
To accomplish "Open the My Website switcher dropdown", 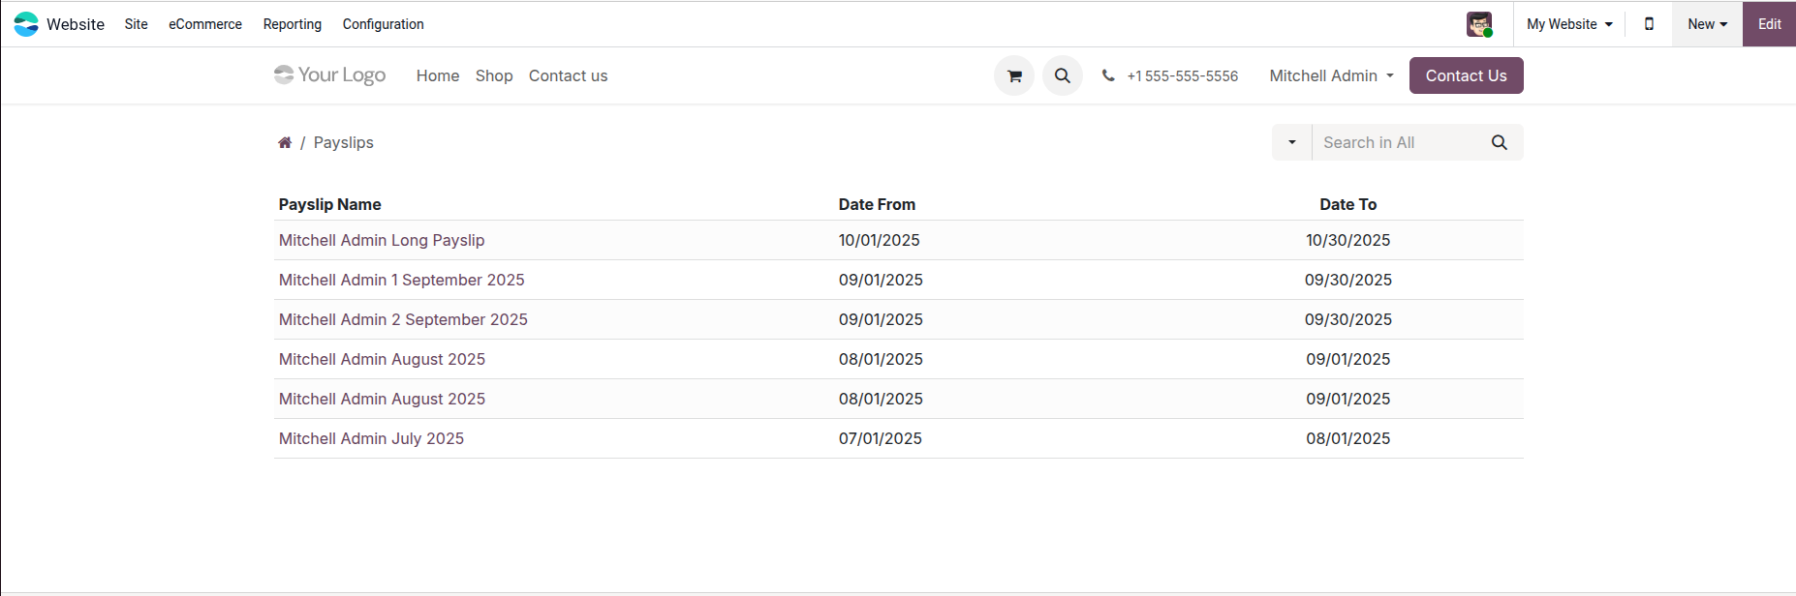I will [1569, 24].
